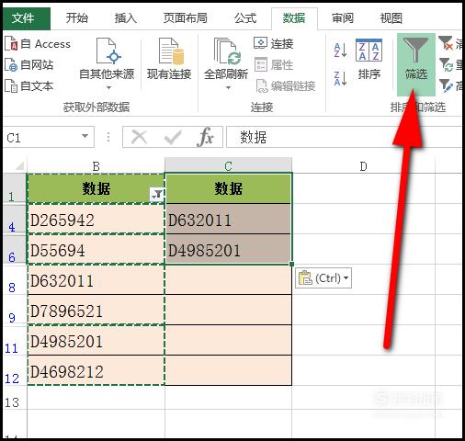Click the Reapply filter icon
The height and width of the screenshot is (441, 465).
[x=446, y=64]
